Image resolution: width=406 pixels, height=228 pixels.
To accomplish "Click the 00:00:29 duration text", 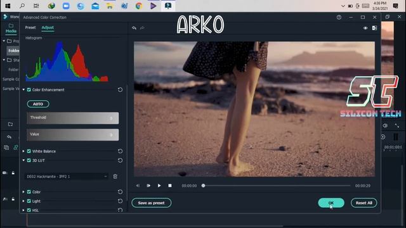I will coord(362,186).
